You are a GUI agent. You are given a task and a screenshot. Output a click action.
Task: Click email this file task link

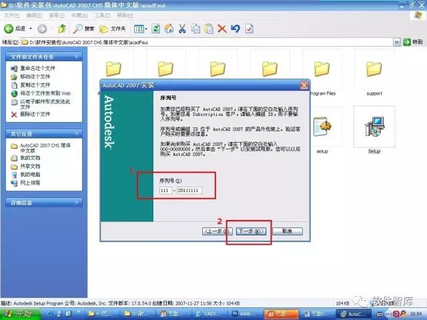45,104
